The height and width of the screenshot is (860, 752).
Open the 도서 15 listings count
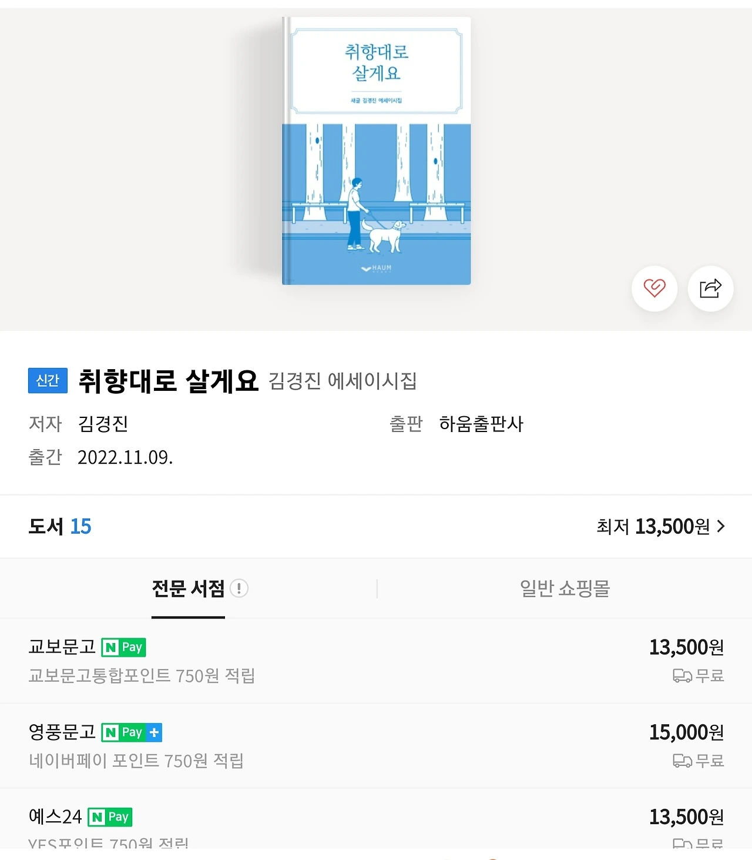click(60, 526)
